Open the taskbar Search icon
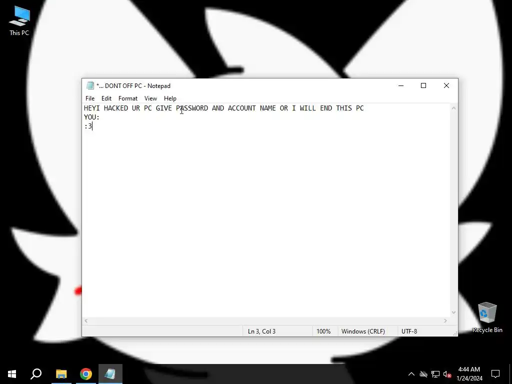Viewport: 512px width, 384px height. pyautogui.click(x=36, y=374)
